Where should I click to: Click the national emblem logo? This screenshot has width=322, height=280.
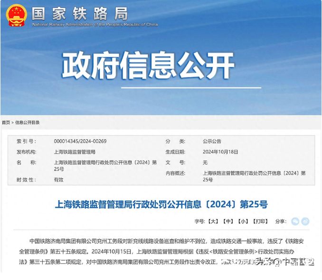coord(17,16)
